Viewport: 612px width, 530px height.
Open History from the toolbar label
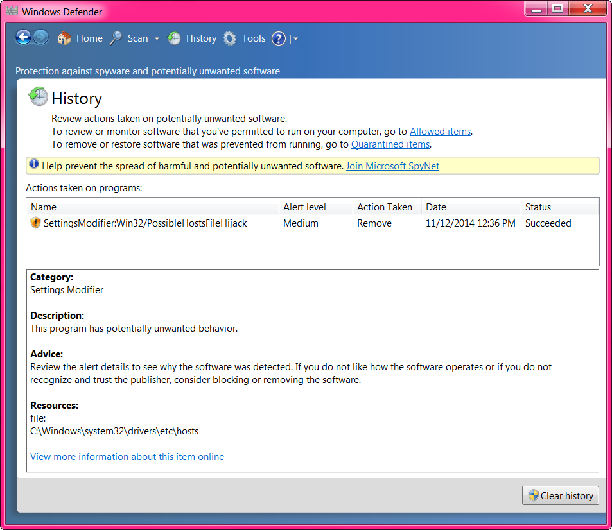click(202, 38)
